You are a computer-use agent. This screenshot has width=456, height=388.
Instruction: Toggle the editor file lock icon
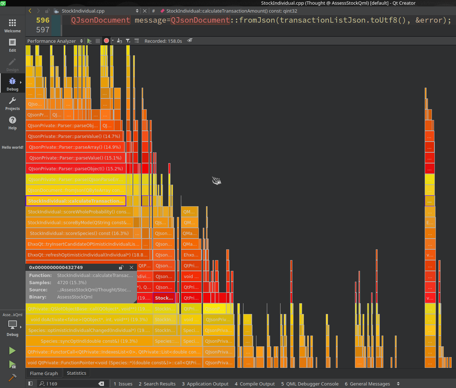(x=47, y=11)
